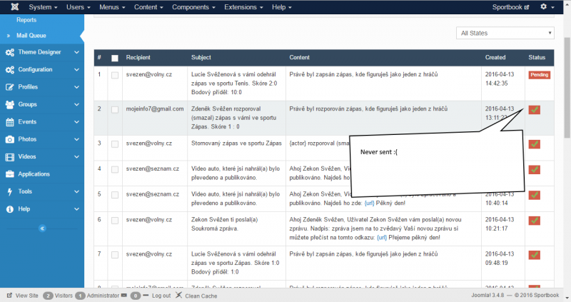
Task: Click sent checkmark status for mojeinfo7@gmail.com row
Action: point(534,110)
